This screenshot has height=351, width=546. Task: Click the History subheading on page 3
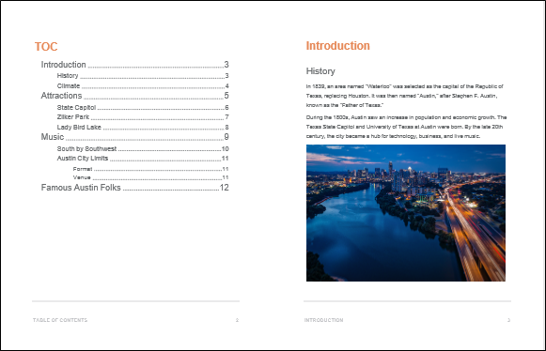pos(320,71)
